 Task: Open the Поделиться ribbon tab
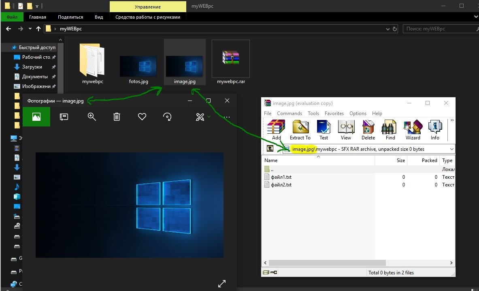click(70, 17)
